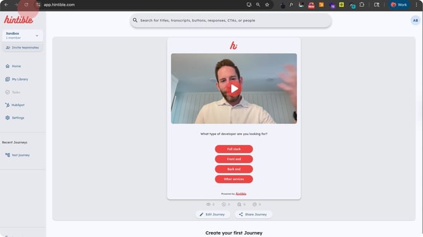Click the smiley reactions counter icon
This screenshot has width=423, height=237.
pyautogui.click(x=254, y=204)
